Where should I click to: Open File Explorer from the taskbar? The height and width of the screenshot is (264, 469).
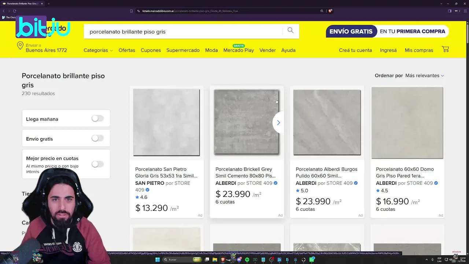(215, 260)
